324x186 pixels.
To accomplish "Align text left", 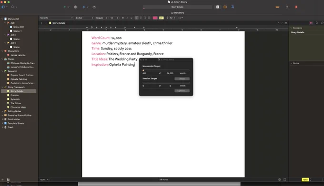I will point(137,18).
